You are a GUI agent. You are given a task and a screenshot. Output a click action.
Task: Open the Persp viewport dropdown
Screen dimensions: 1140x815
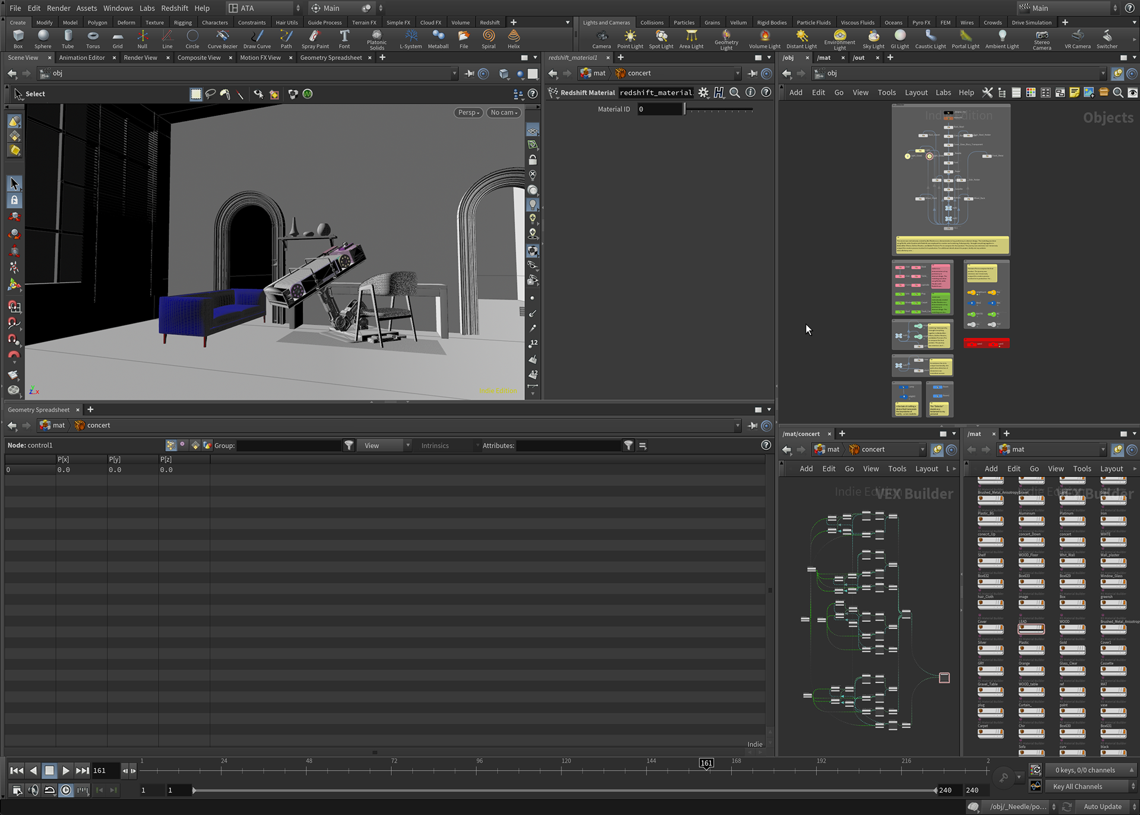(x=468, y=113)
